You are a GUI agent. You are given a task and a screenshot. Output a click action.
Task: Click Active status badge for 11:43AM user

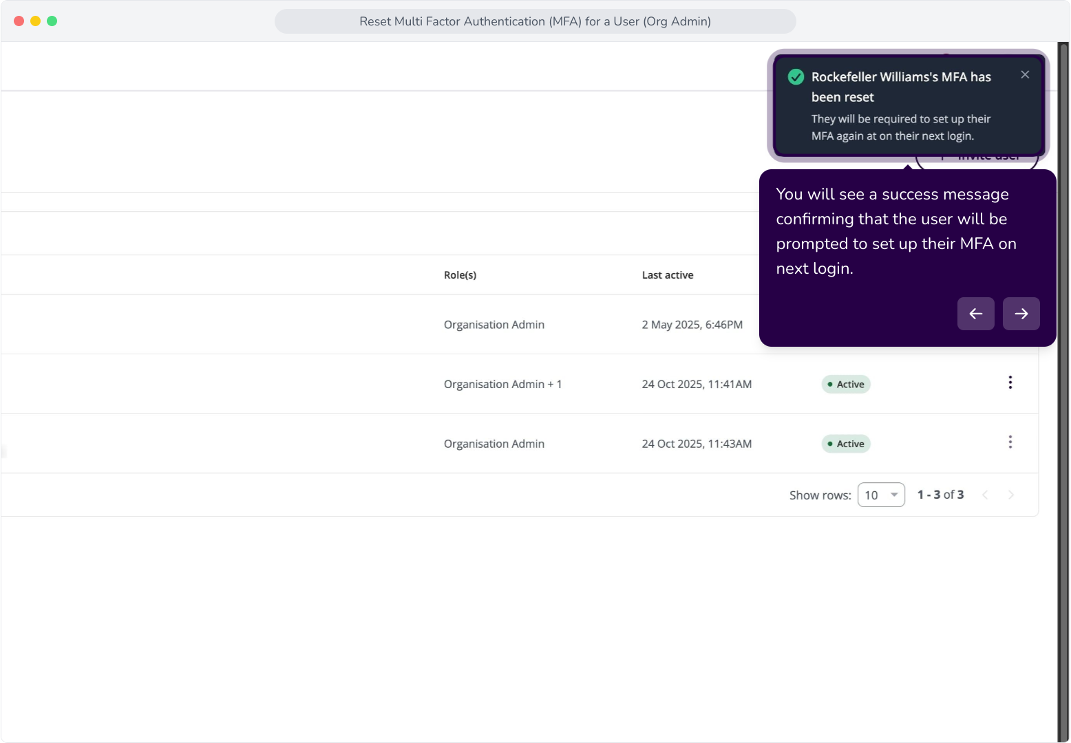pos(846,444)
